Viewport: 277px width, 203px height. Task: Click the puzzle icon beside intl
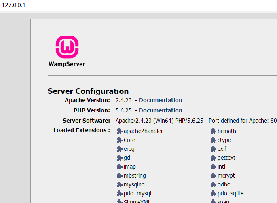[x=213, y=167]
